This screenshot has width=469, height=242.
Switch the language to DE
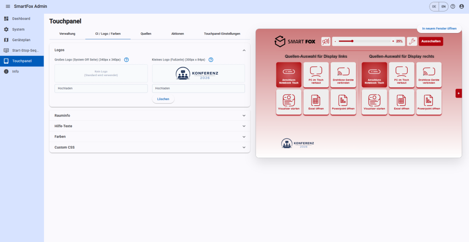coord(434,6)
